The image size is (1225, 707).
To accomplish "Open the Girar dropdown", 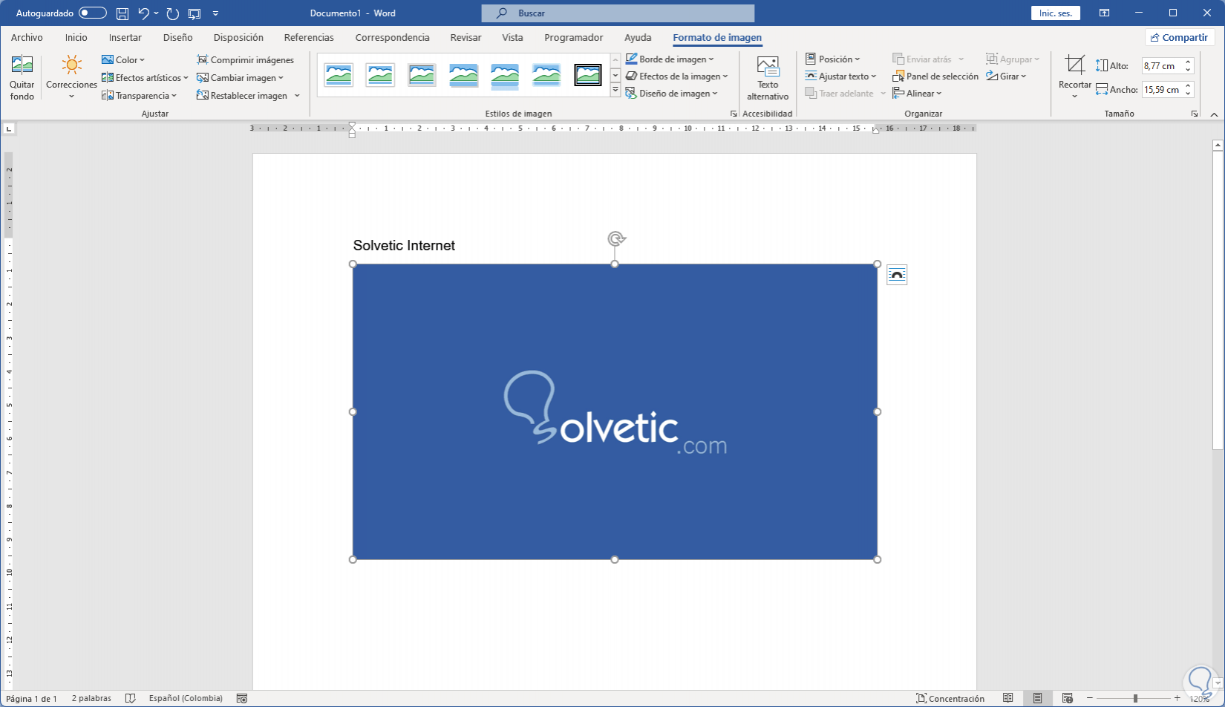I will click(x=1006, y=76).
